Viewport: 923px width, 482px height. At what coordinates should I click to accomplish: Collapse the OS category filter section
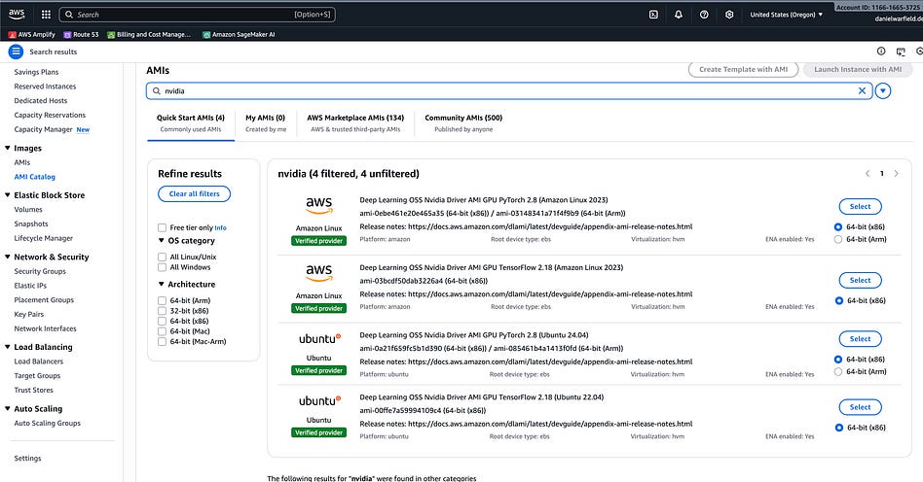coord(162,240)
